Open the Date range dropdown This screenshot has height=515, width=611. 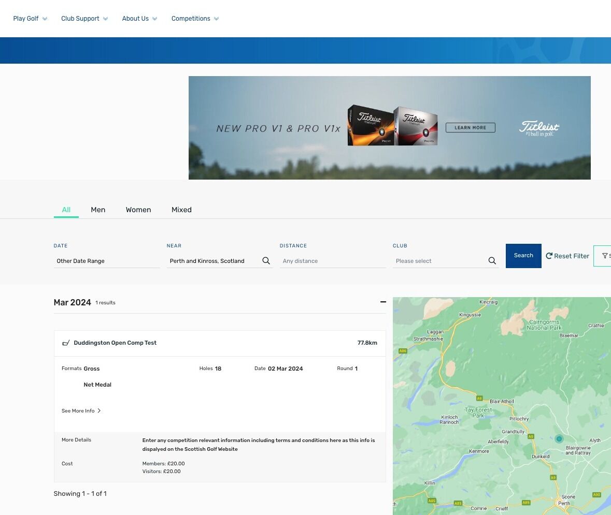(107, 261)
